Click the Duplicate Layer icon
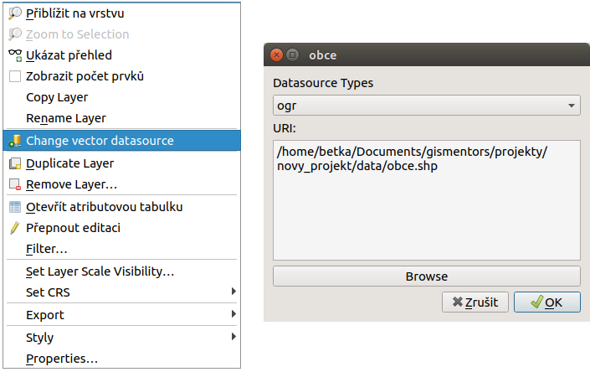Image resolution: width=590 pixels, height=372 pixels. pos(15,163)
